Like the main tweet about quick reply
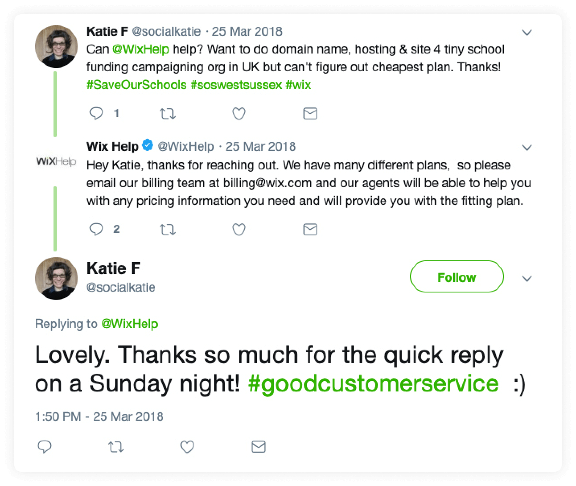Viewport: 576px width, 486px height. coord(187,447)
